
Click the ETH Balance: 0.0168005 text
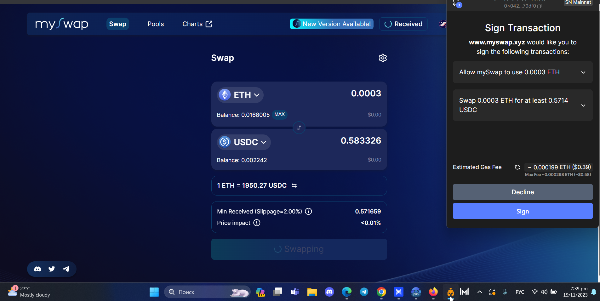[x=243, y=115]
